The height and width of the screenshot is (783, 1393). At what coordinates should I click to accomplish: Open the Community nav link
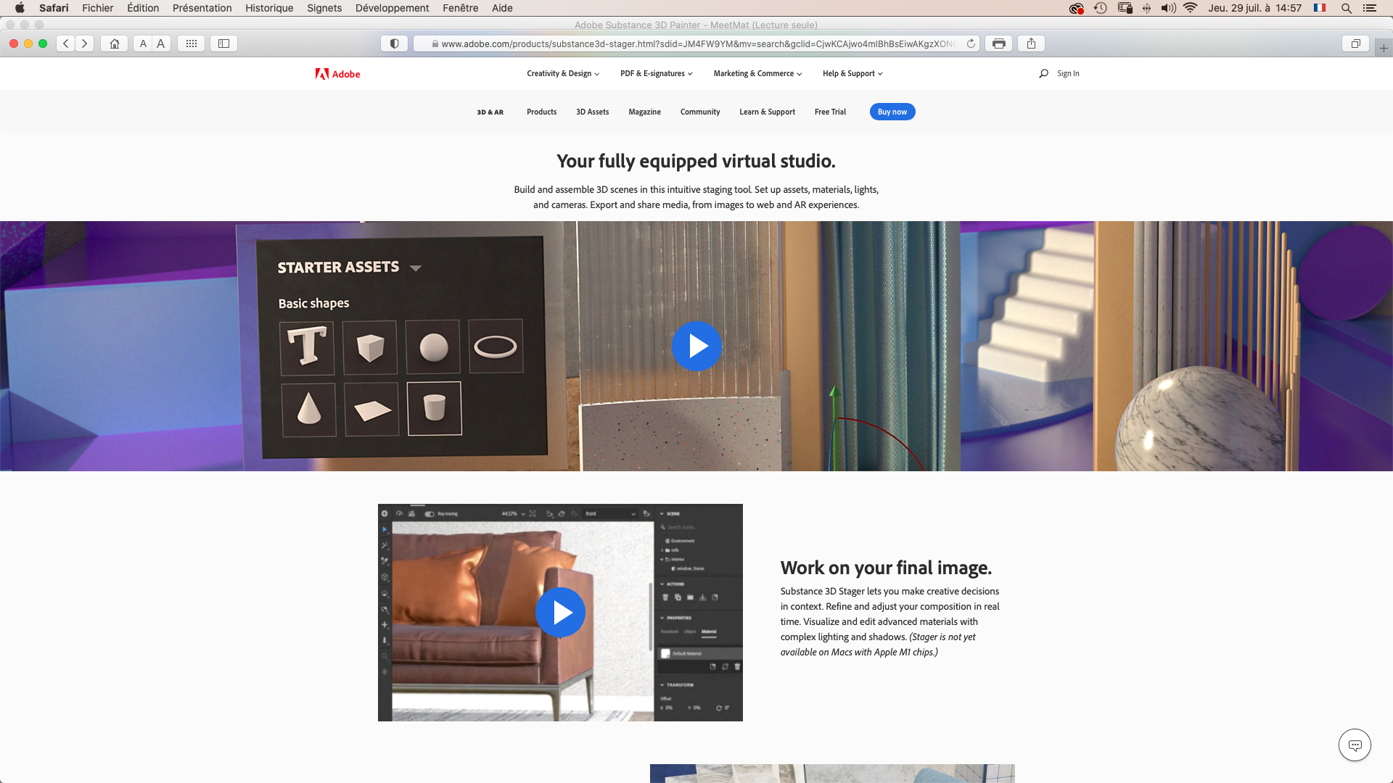[700, 112]
